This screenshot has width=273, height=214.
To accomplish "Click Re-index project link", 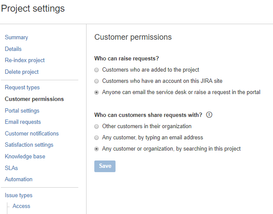I will tap(25, 60).
